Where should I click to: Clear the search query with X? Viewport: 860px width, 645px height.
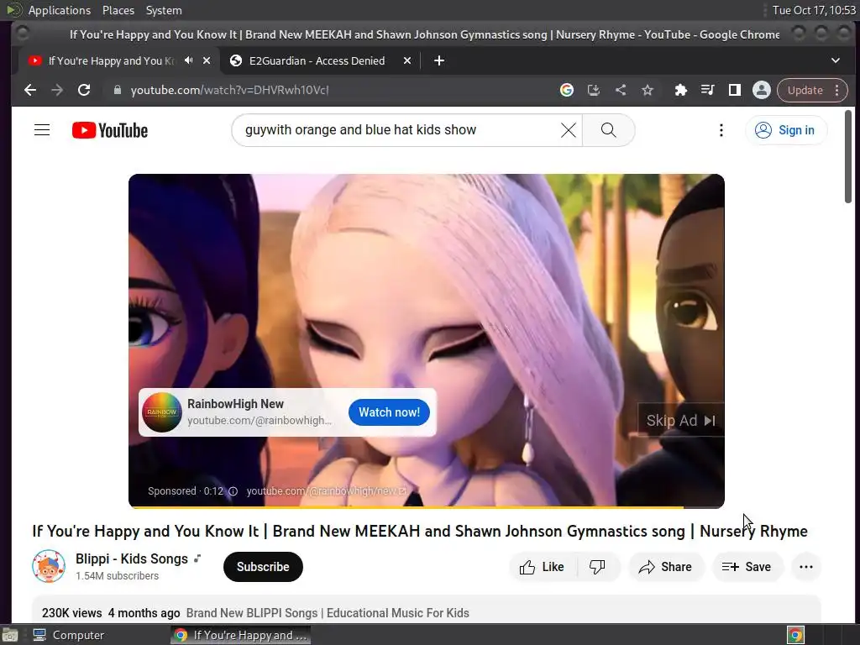(x=569, y=130)
